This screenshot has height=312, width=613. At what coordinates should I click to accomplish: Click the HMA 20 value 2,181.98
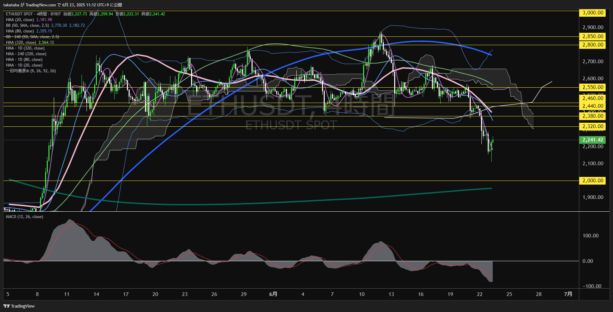tap(44, 20)
